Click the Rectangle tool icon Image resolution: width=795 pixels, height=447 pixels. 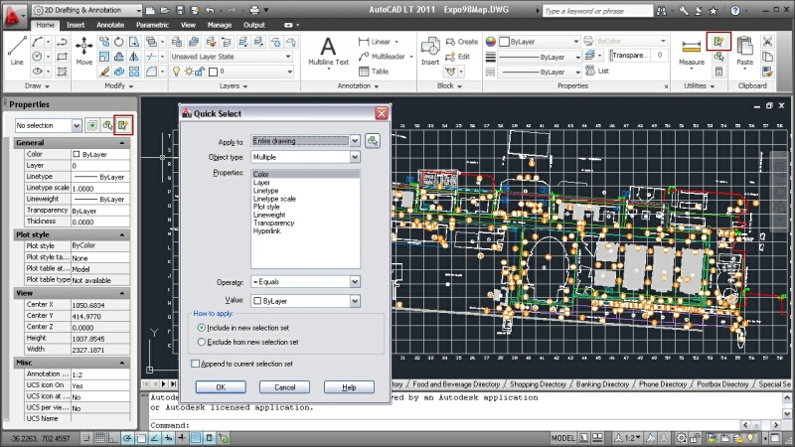(x=62, y=57)
